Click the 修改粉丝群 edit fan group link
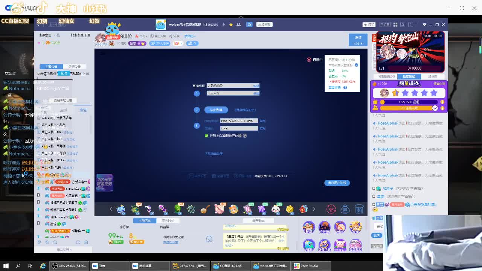This screenshot has width=482, height=271. tap(171, 242)
